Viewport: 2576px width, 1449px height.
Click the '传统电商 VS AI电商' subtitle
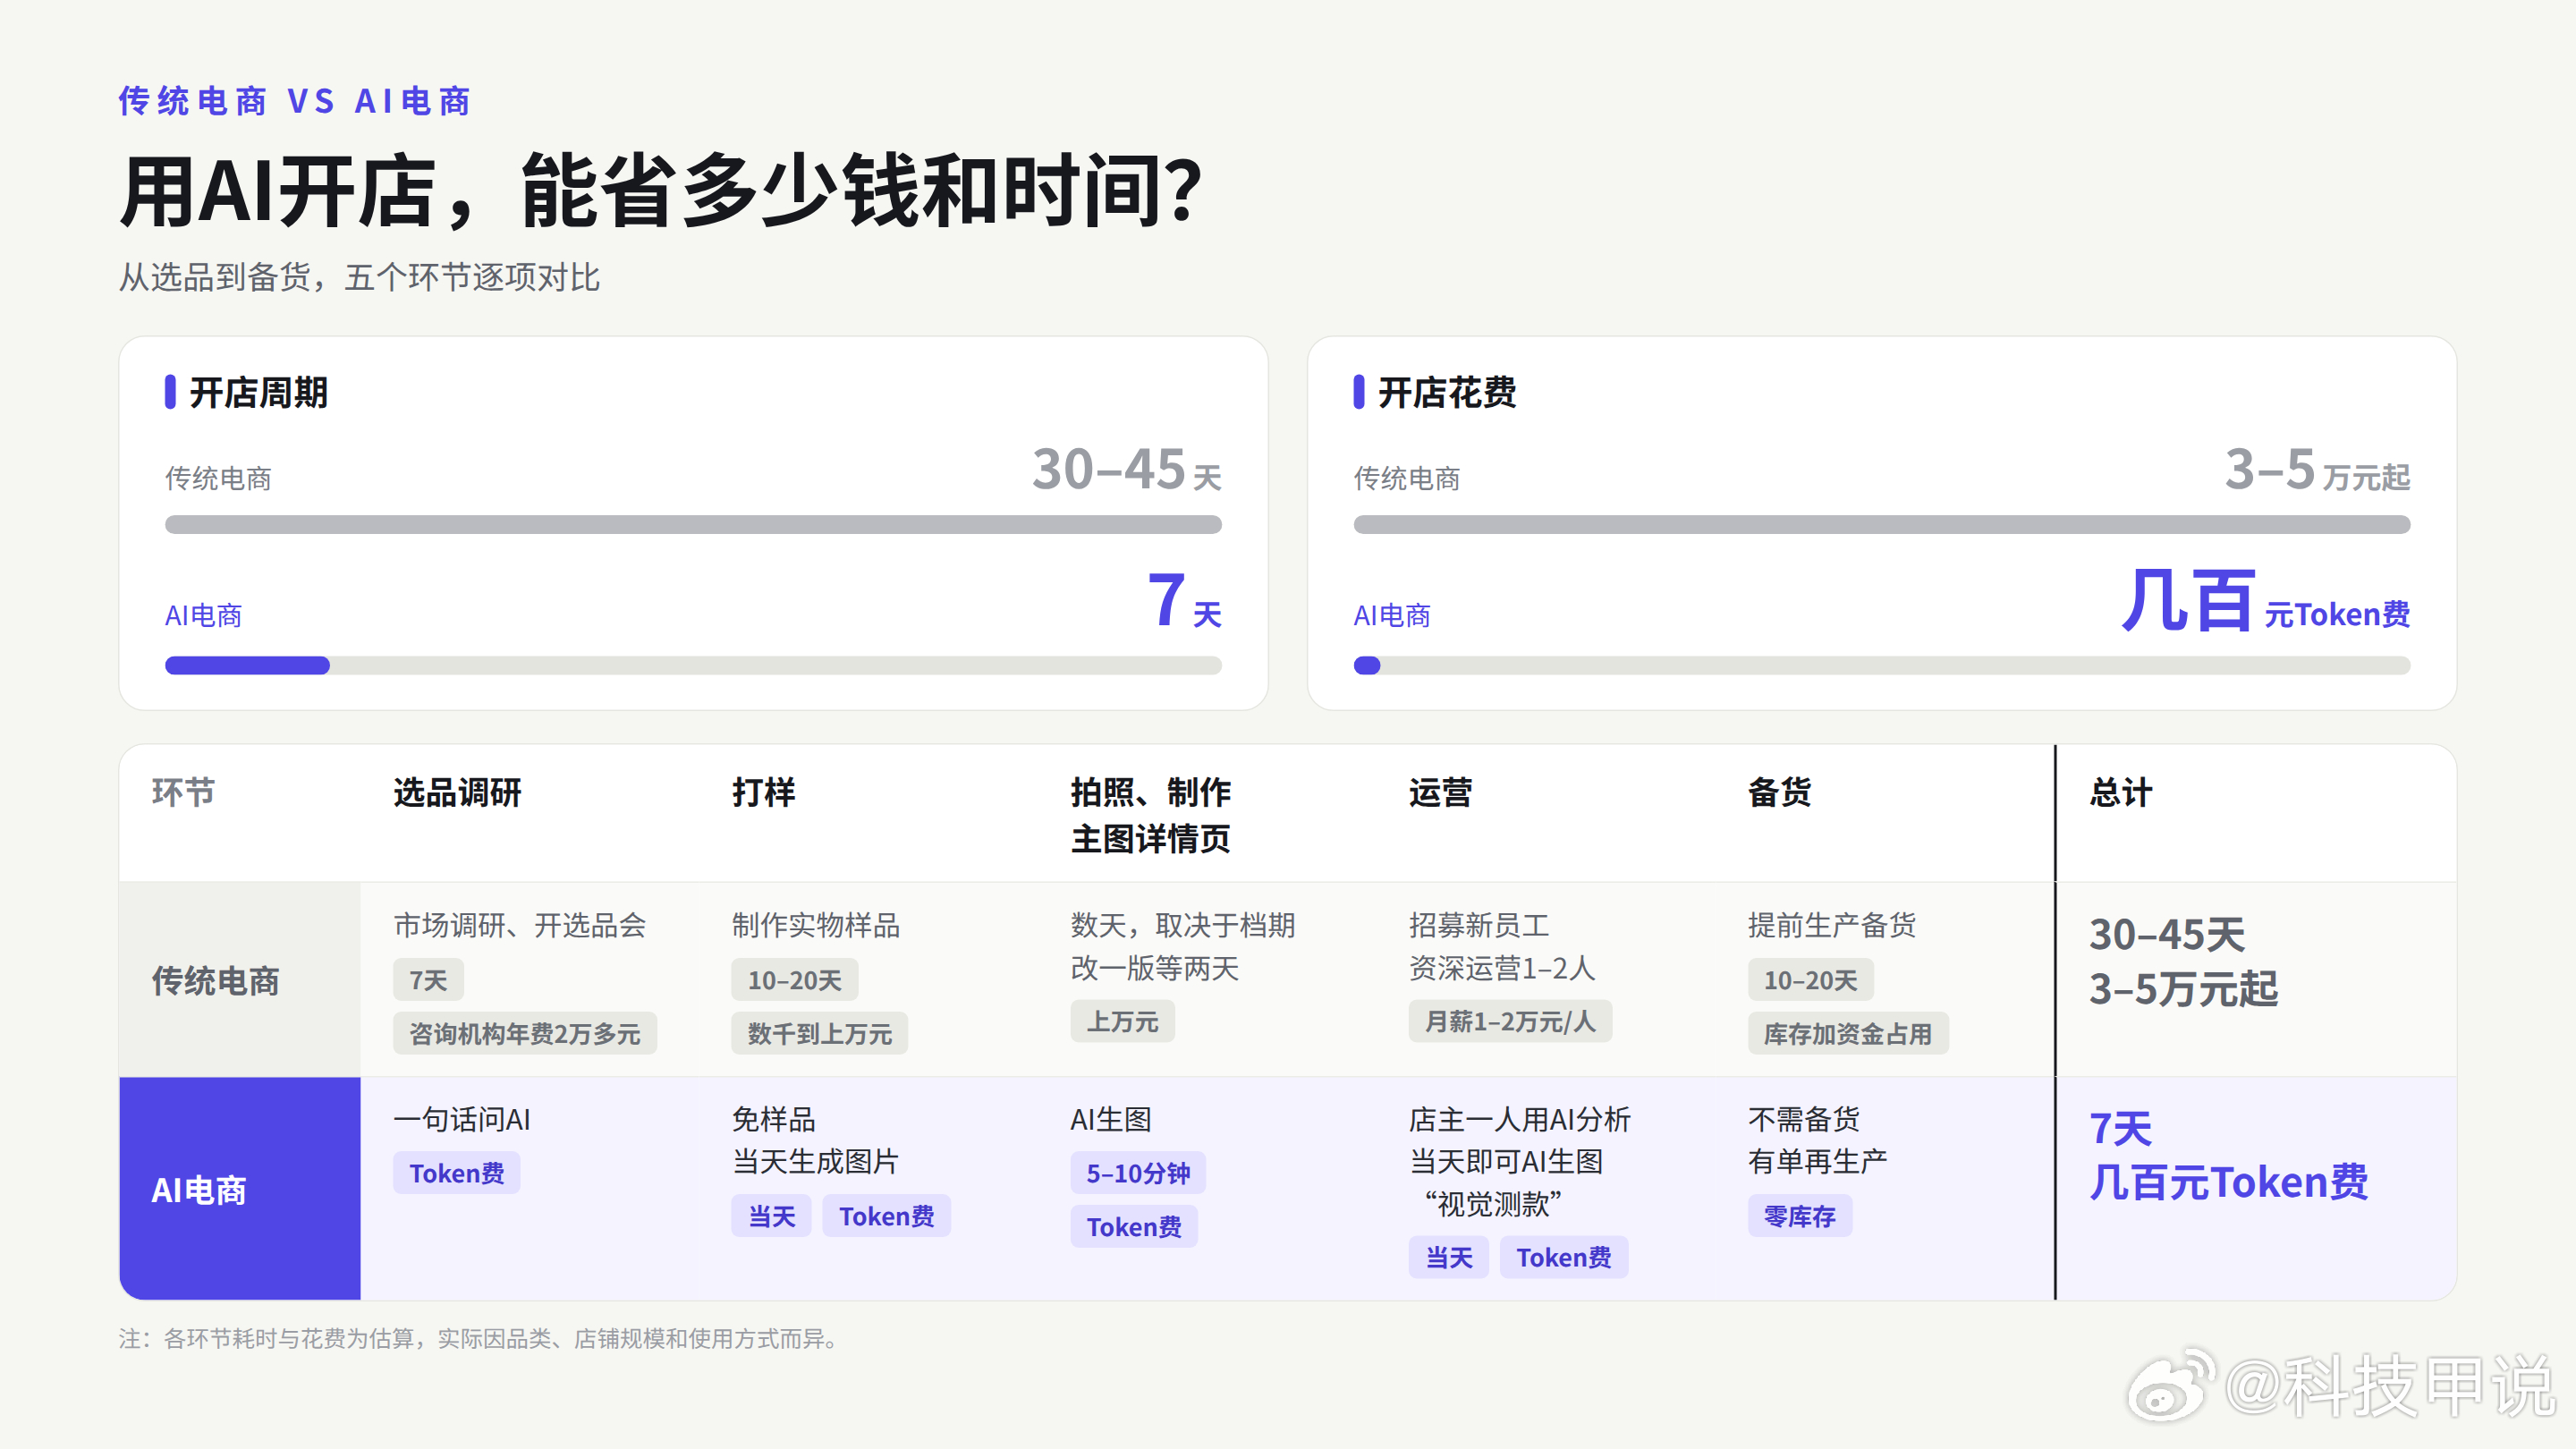[294, 101]
